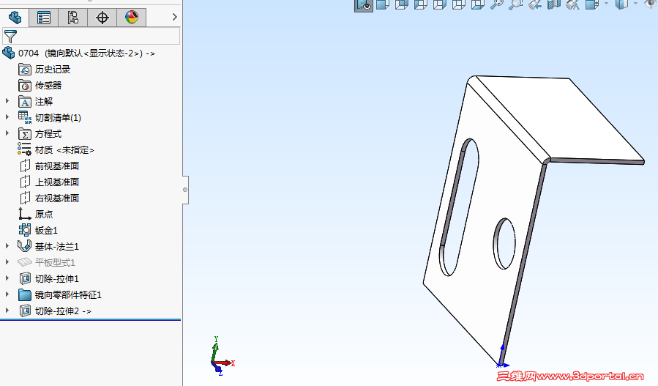
Task: Select the 切除-拉伸2 cut extrude feature
Action: 63,311
